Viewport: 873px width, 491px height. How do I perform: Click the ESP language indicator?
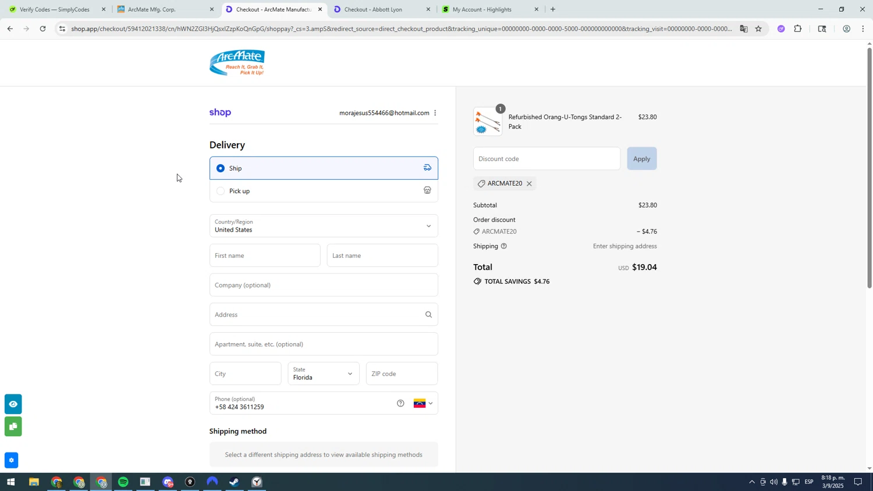(808, 482)
